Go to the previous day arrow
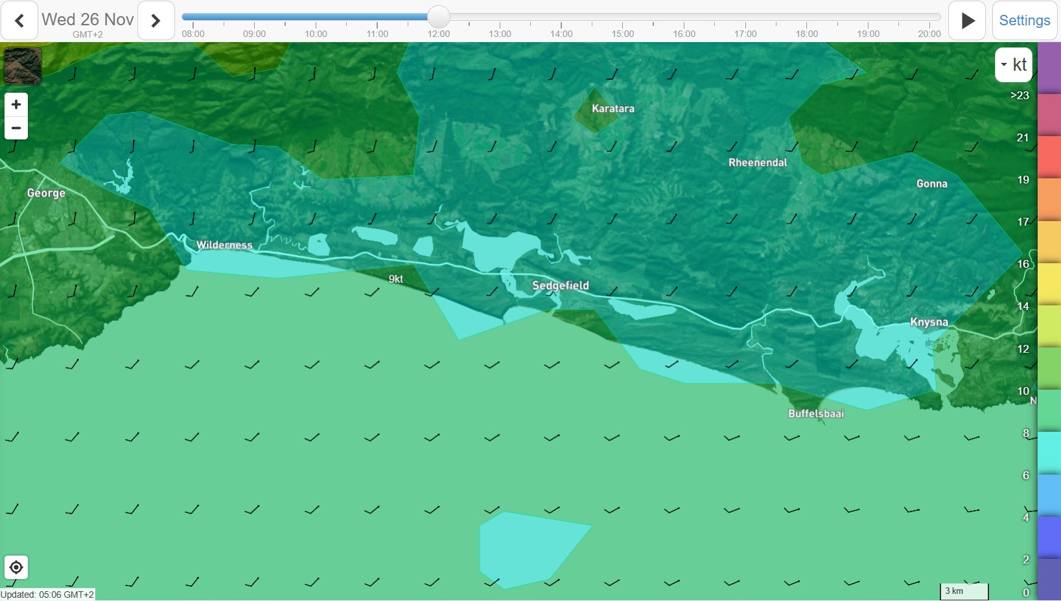The width and height of the screenshot is (1061, 601). [19, 21]
